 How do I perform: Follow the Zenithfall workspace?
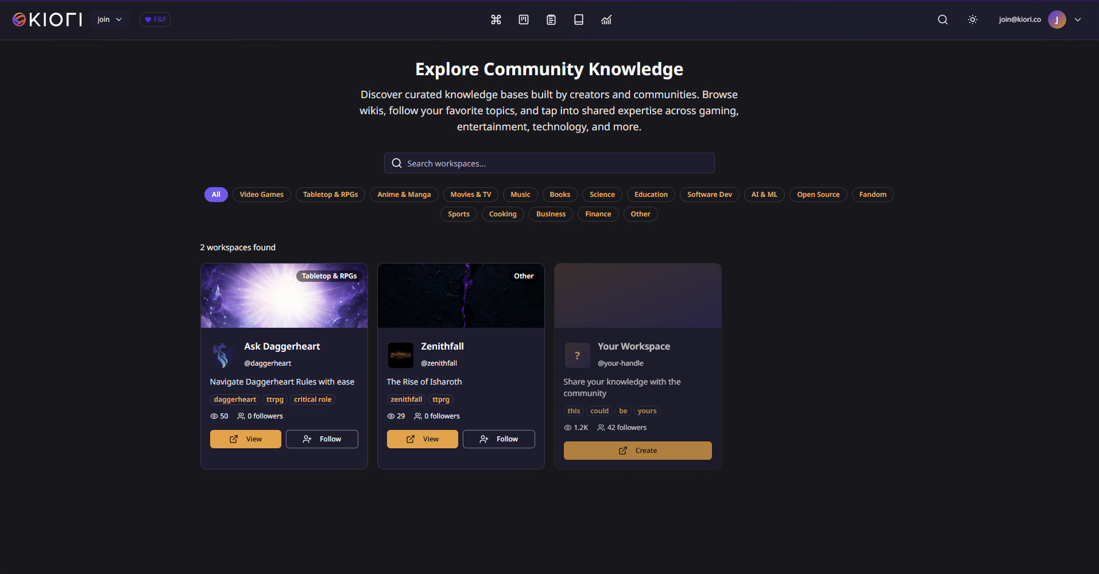coord(498,439)
